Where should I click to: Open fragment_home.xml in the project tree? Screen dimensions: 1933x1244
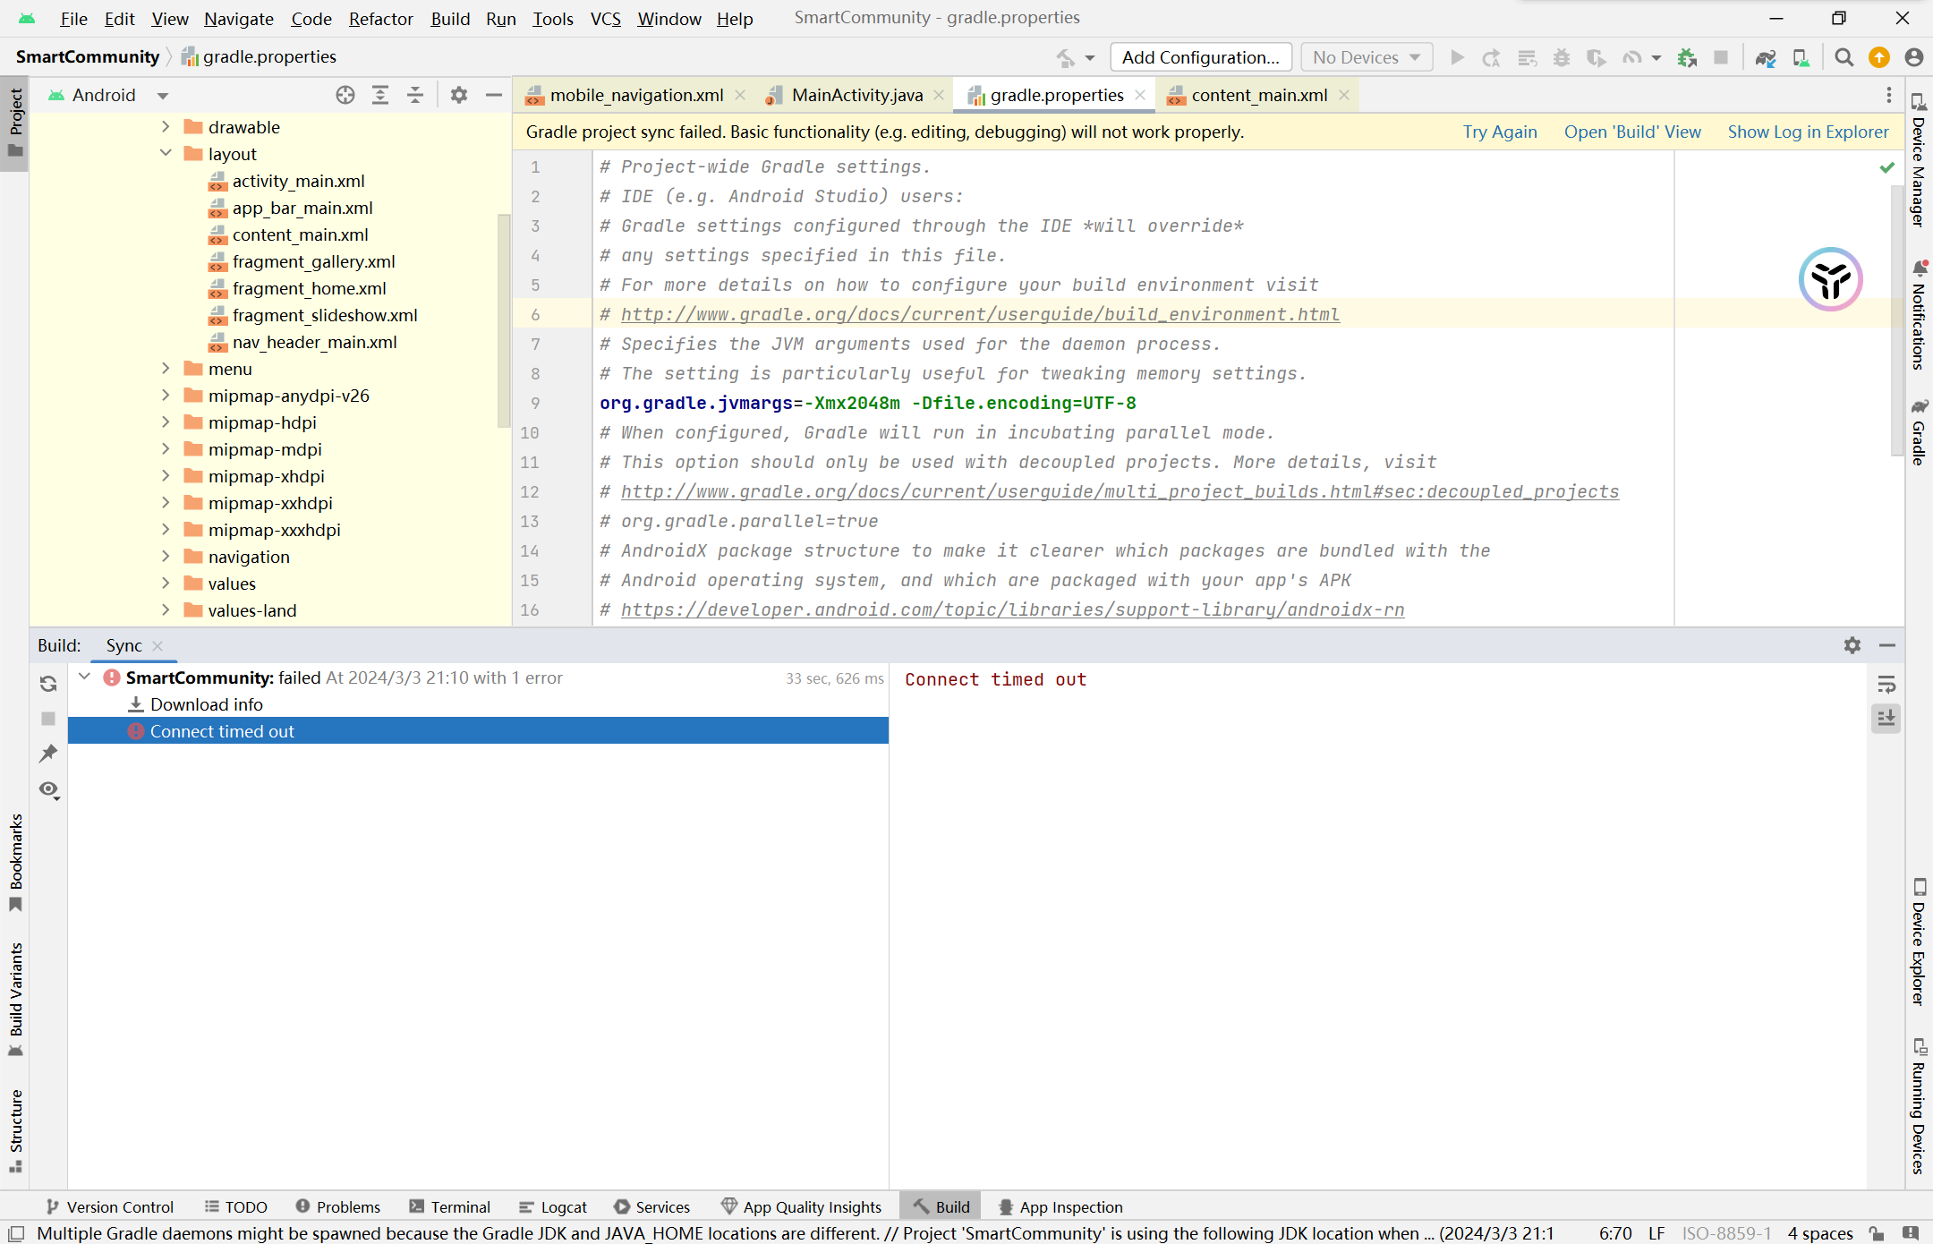tap(309, 288)
